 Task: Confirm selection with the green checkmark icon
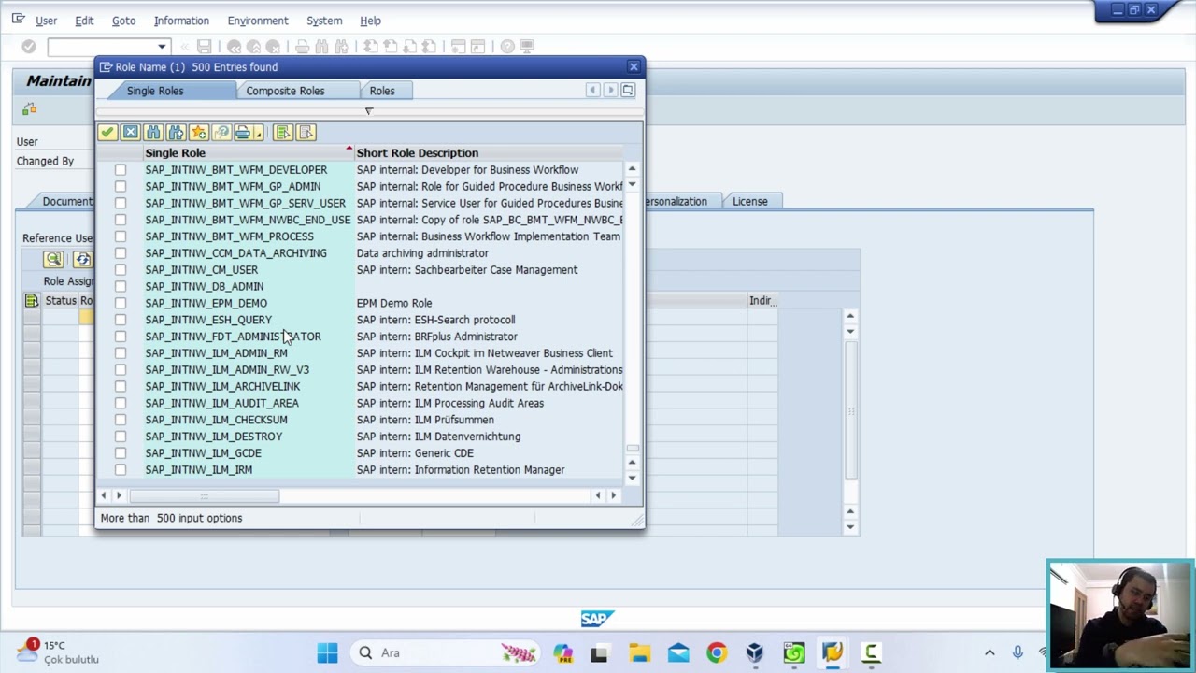[107, 133]
